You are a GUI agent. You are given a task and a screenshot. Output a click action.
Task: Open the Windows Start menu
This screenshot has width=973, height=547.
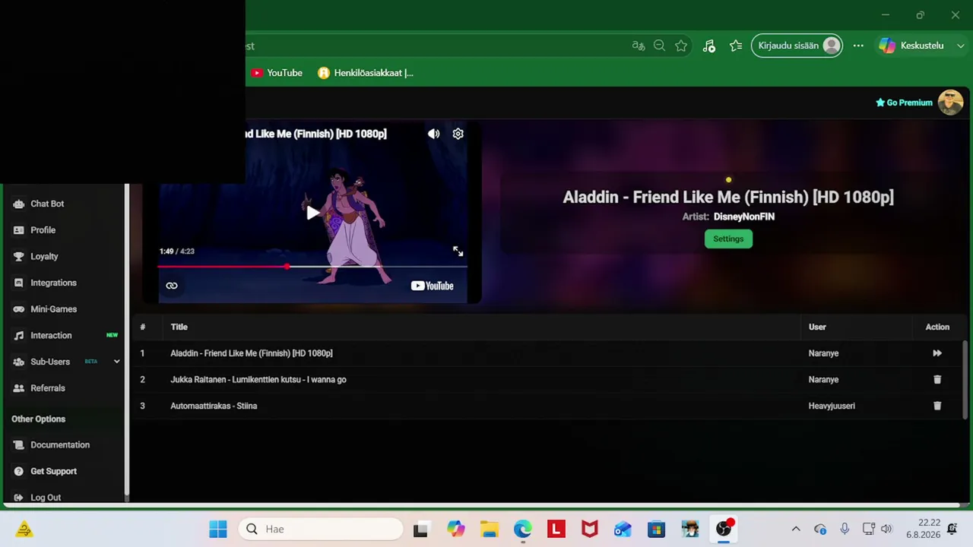(x=218, y=529)
